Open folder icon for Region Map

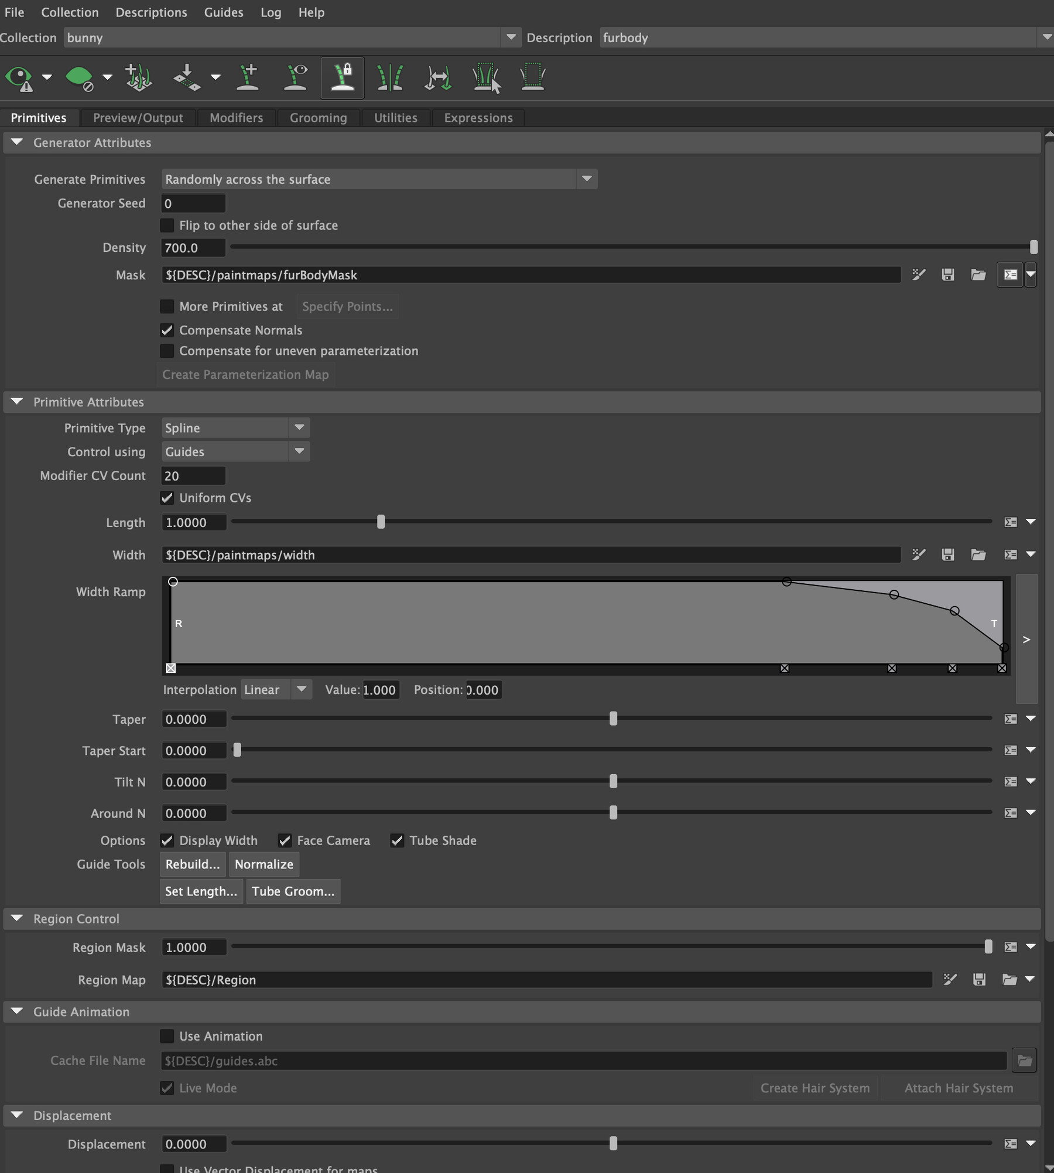(1009, 979)
